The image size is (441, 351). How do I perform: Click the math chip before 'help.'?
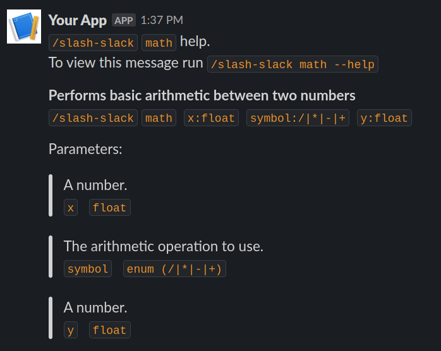pos(159,43)
